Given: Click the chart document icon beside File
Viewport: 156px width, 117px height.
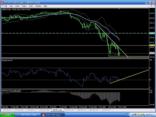Looking at the screenshot, I should coord(2,6).
